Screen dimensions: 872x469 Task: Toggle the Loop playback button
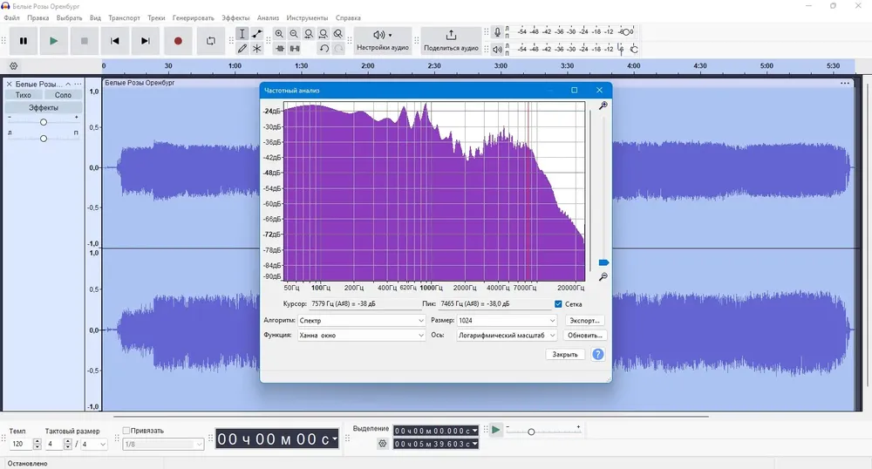[211, 41]
